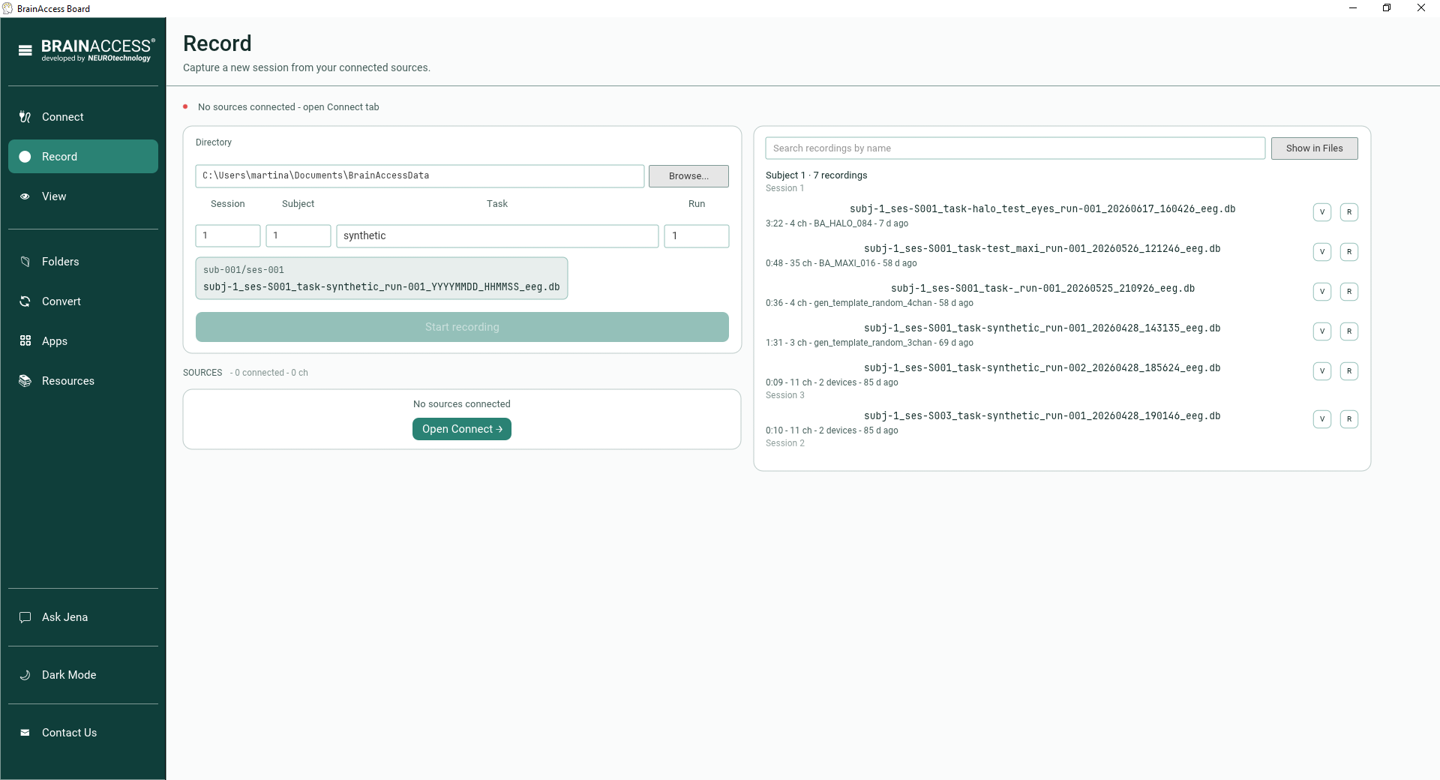Click the '3:22 - 4 ch - BA_HALO_084' details
1440x780 pixels.
(837, 223)
